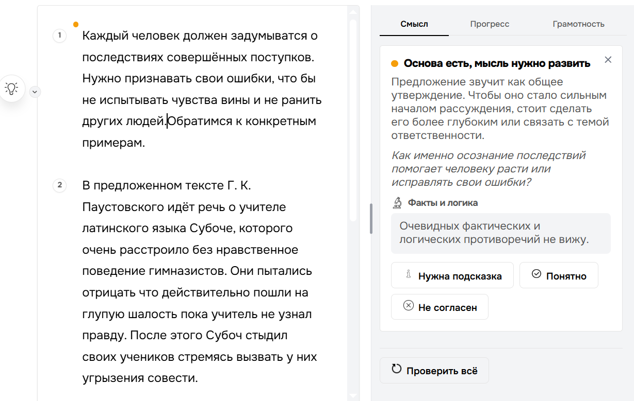Click угрызения совести at paragraph 2 end
The width and height of the screenshot is (634, 401).
pos(140,378)
